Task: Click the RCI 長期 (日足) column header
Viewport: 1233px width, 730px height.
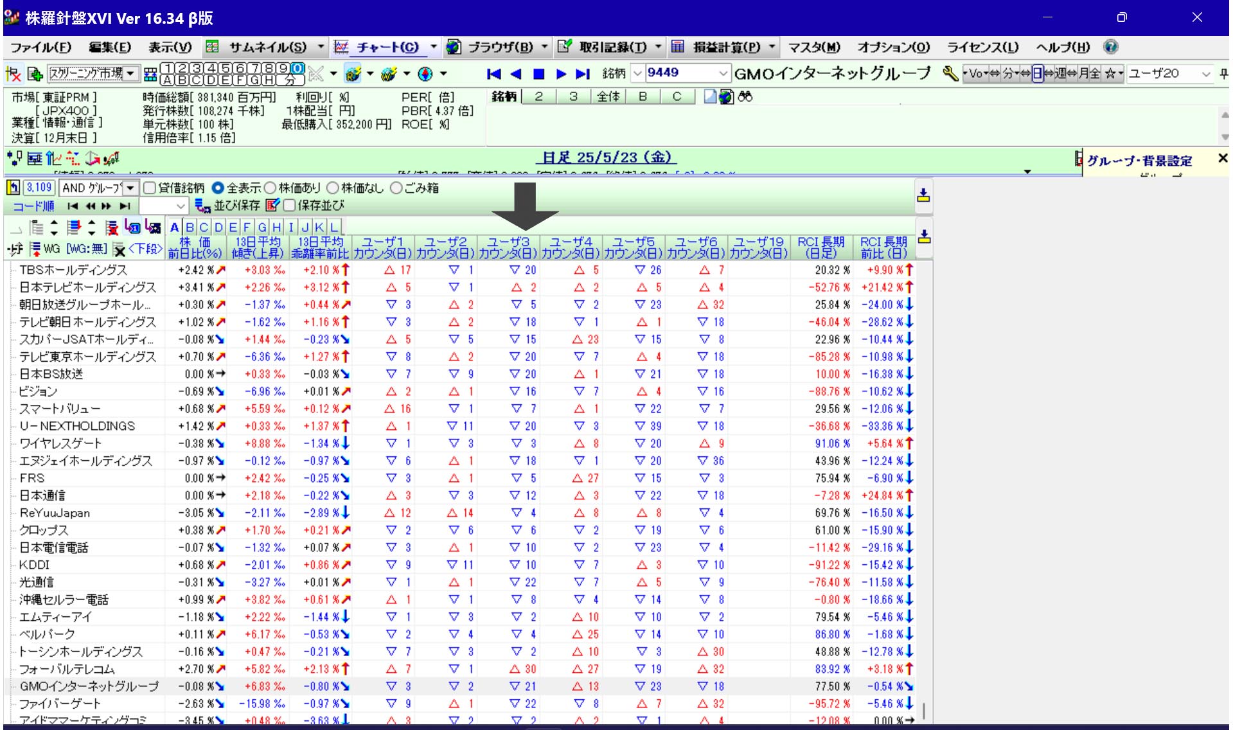Action: click(821, 247)
